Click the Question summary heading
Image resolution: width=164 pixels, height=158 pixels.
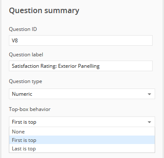[44, 11]
